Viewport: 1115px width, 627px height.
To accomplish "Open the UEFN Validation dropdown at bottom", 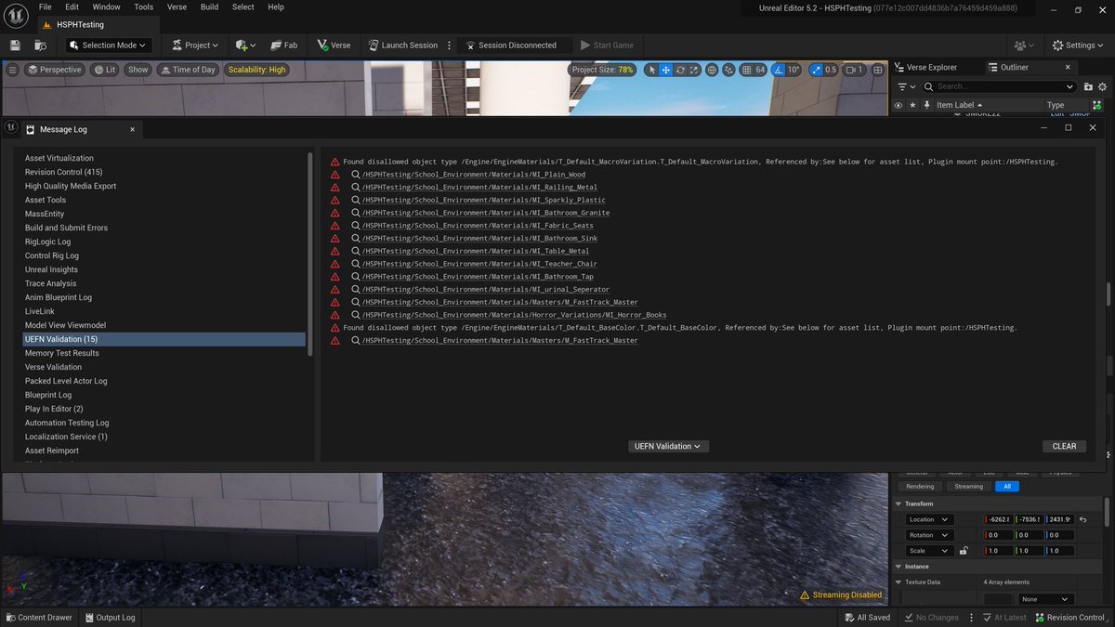I will pos(669,446).
